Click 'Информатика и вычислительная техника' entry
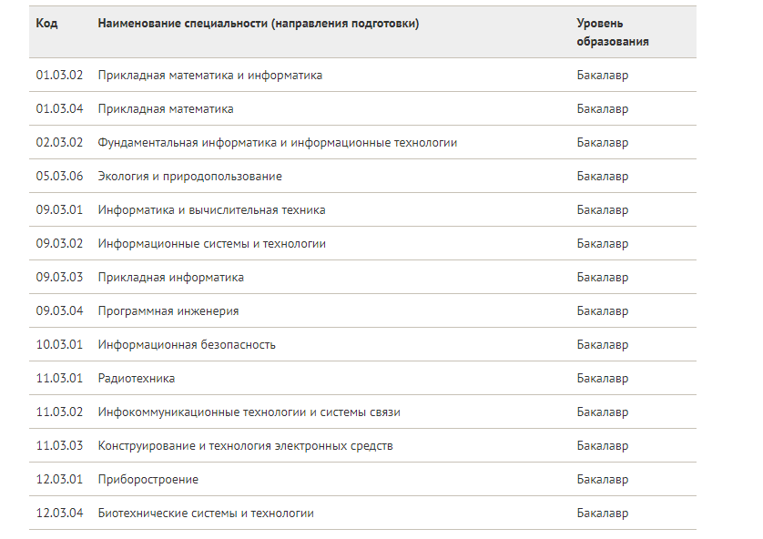Screen dimensions: 763x539 pos(211,210)
